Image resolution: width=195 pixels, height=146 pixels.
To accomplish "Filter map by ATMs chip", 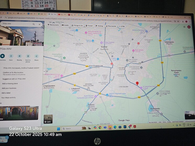I will (122, 26).
